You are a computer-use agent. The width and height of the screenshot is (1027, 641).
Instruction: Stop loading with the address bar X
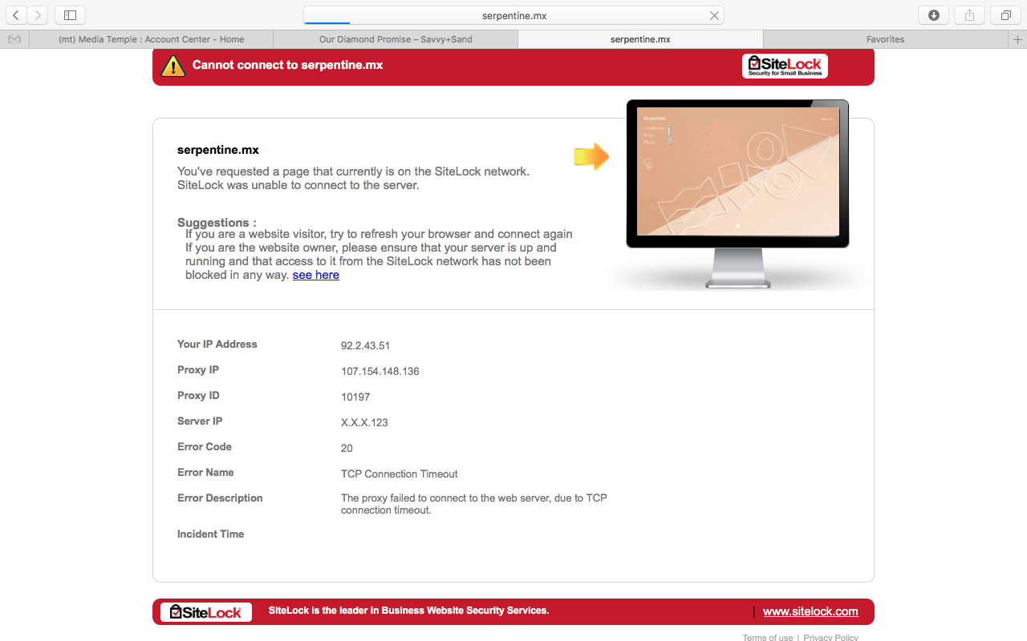click(x=714, y=15)
